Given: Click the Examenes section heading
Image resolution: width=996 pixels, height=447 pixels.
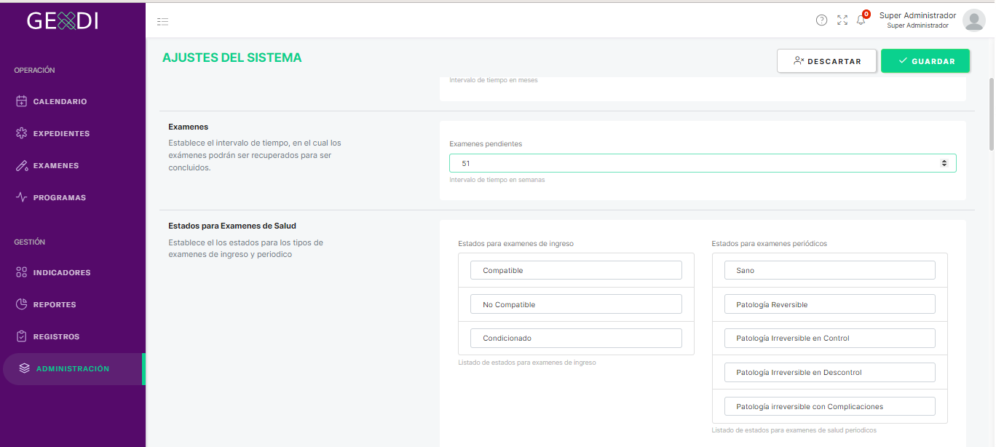Looking at the screenshot, I should click(x=189, y=127).
